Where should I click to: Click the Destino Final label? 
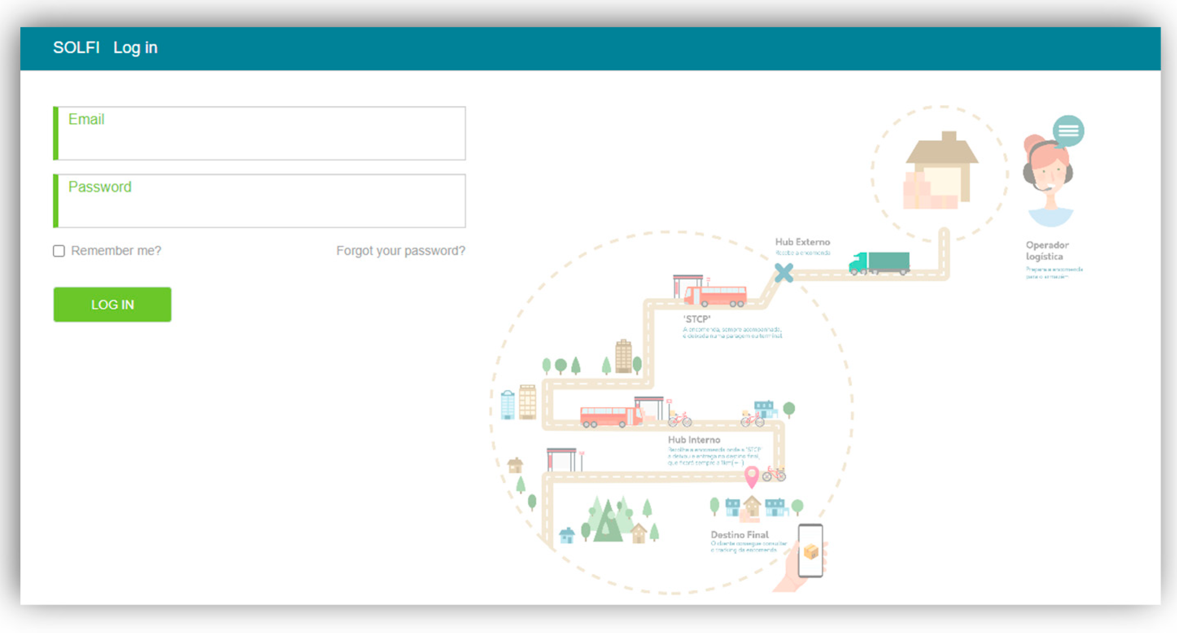[x=739, y=534]
